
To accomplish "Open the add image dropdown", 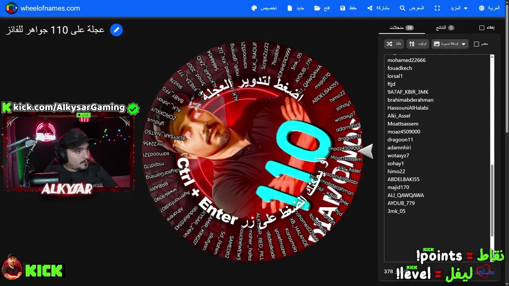I will tap(450, 44).
